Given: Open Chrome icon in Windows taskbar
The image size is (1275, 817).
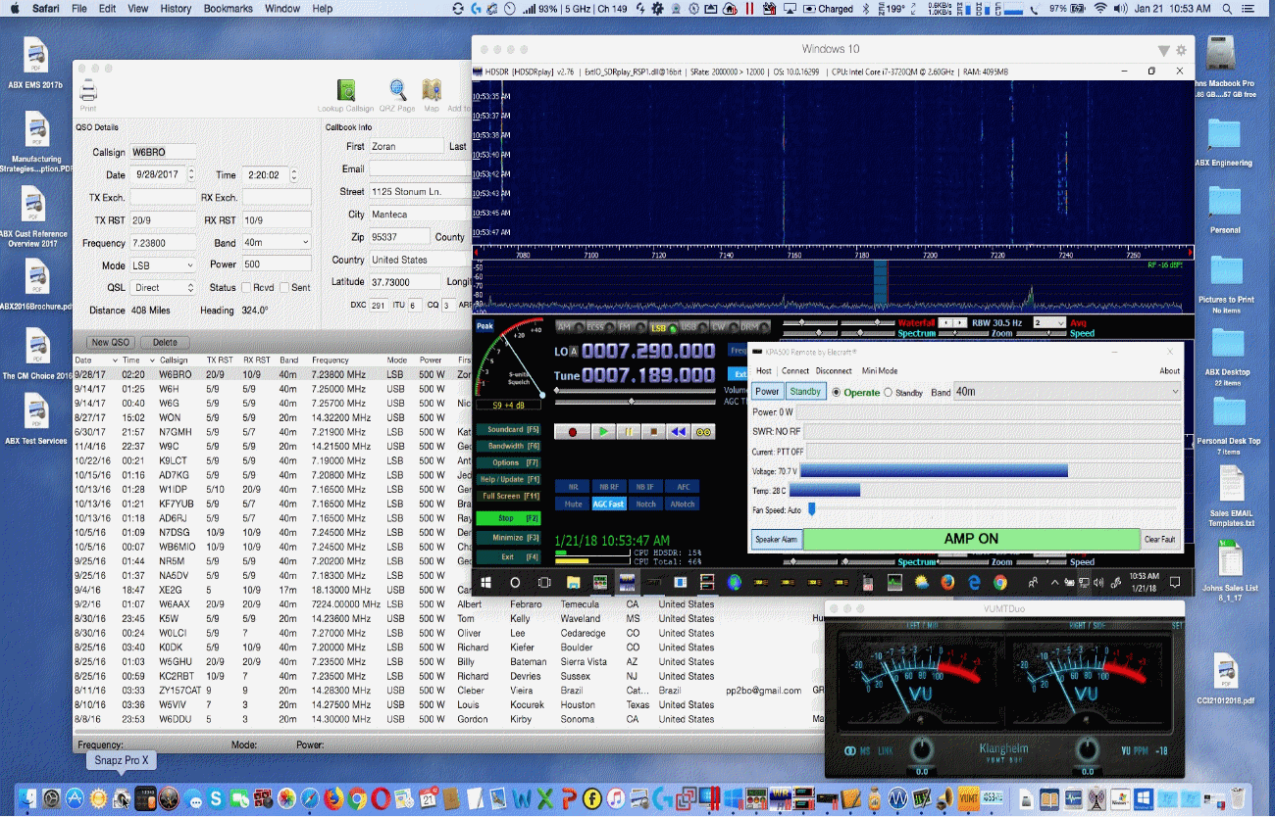Looking at the screenshot, I should tap(1000, 582).
